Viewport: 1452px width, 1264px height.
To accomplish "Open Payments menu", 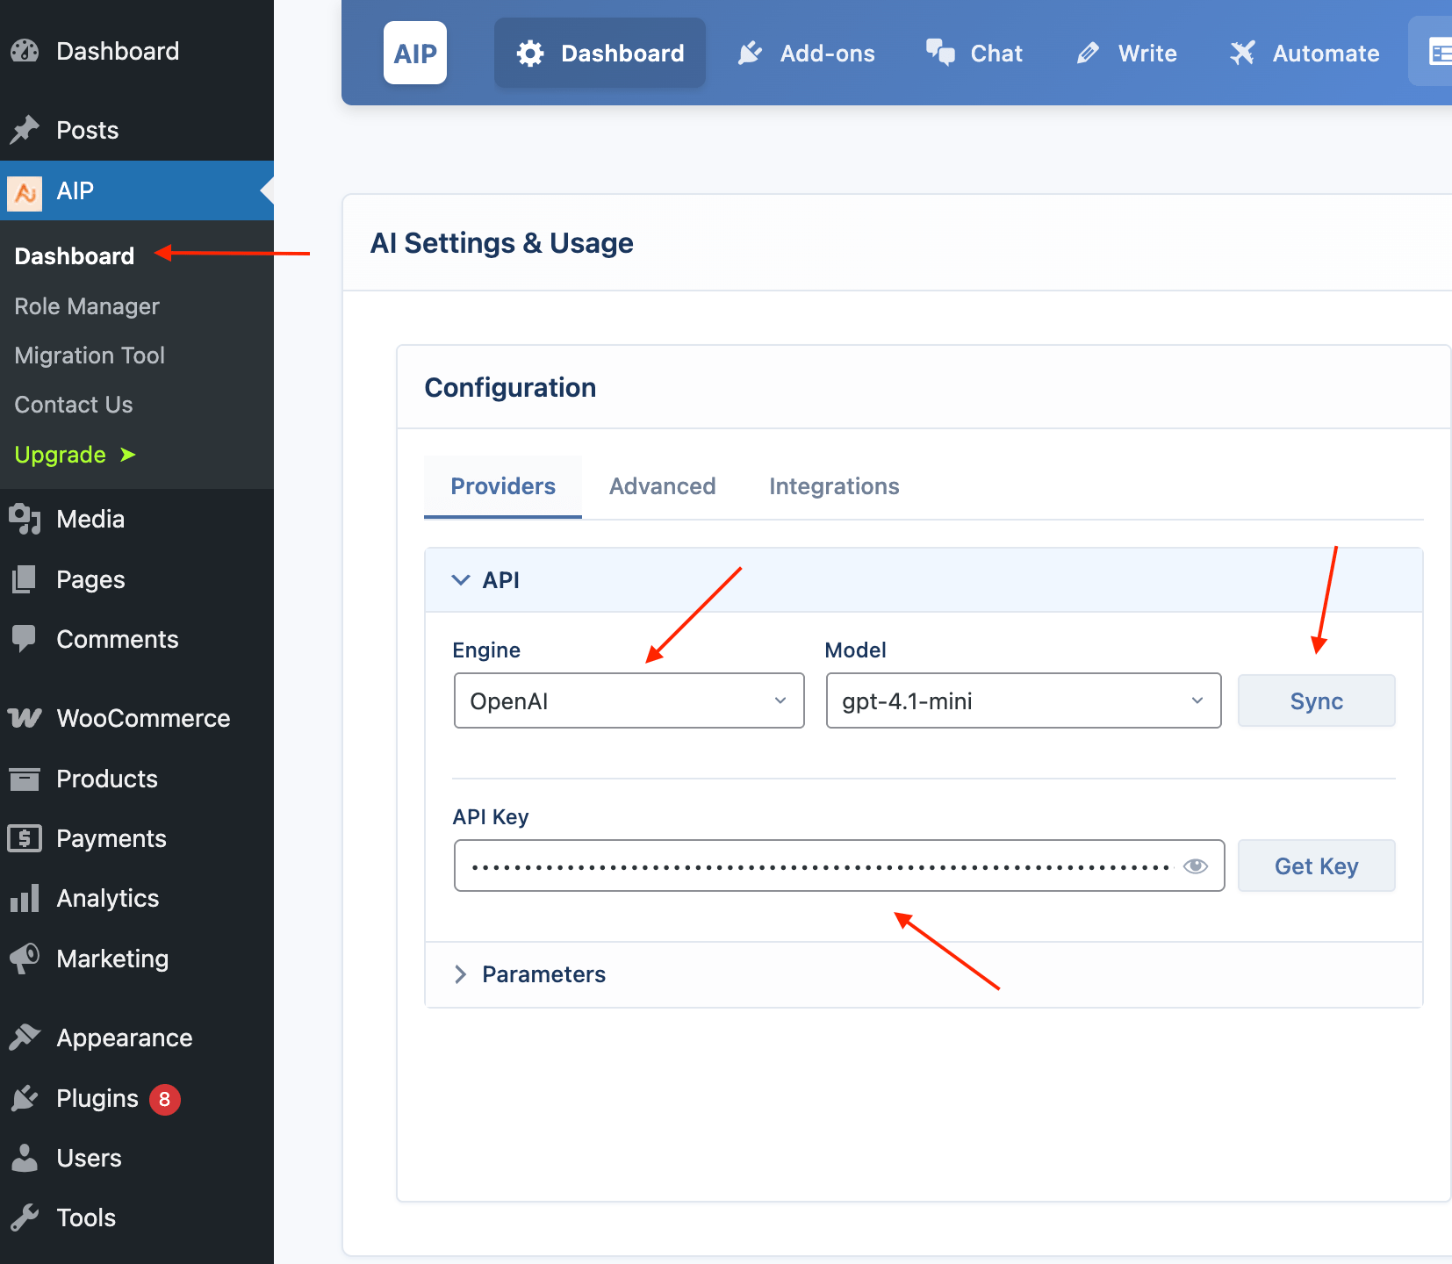I will click(137, 838).
